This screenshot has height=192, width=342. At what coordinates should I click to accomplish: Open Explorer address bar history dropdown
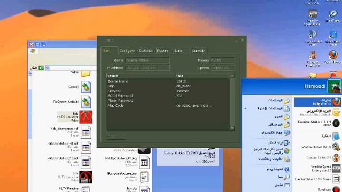pos(48,68)
